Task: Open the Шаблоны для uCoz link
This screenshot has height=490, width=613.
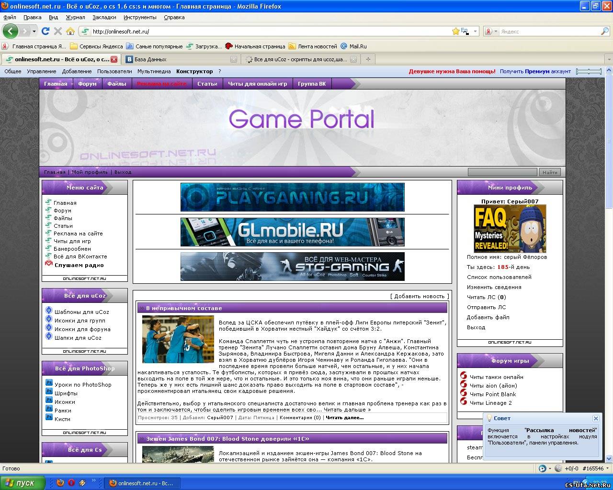Action: (81, 312)
